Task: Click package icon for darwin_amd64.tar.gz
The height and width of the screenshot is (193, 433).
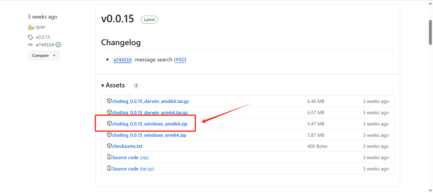Action: pos(109,101)
